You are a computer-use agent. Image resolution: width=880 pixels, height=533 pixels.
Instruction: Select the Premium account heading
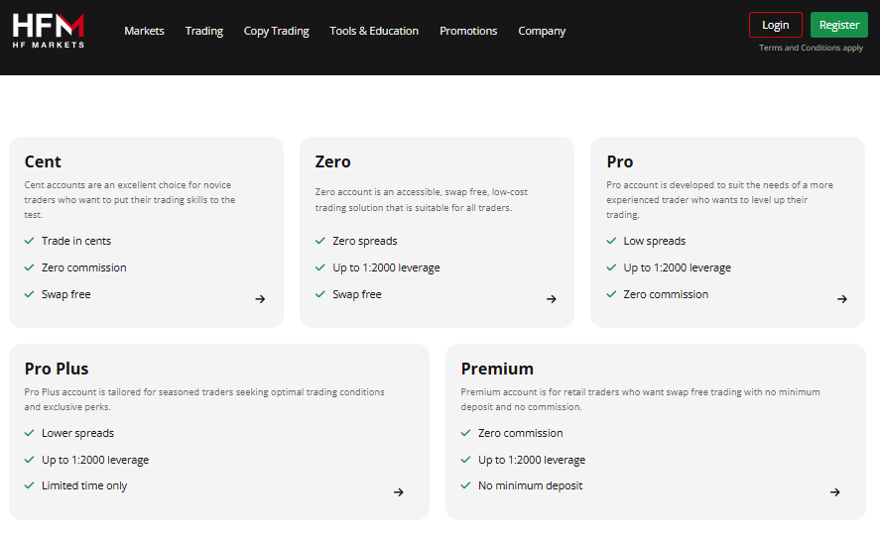(x=497, y=369)
